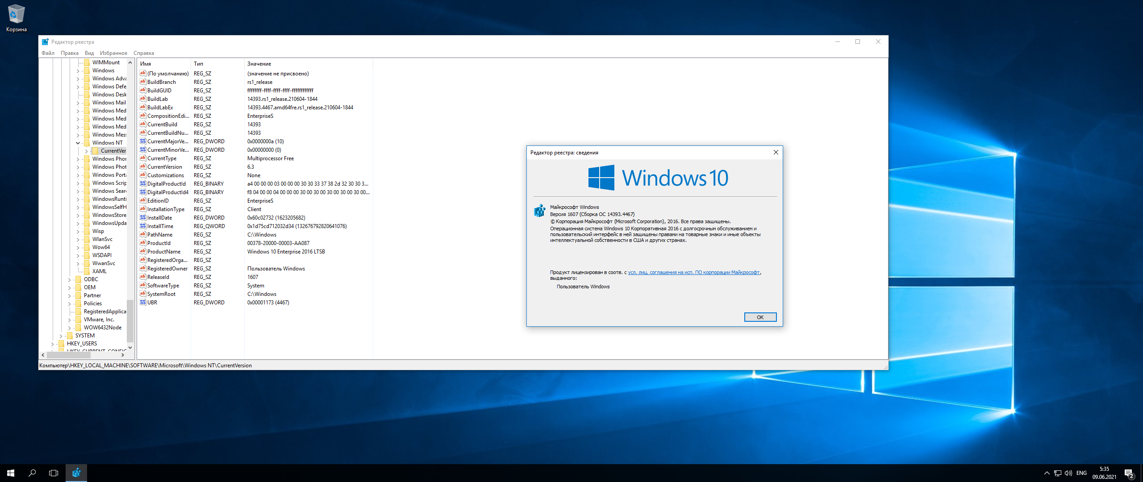
Task: Expand the Policies tree key
Action: pos(69,303)
